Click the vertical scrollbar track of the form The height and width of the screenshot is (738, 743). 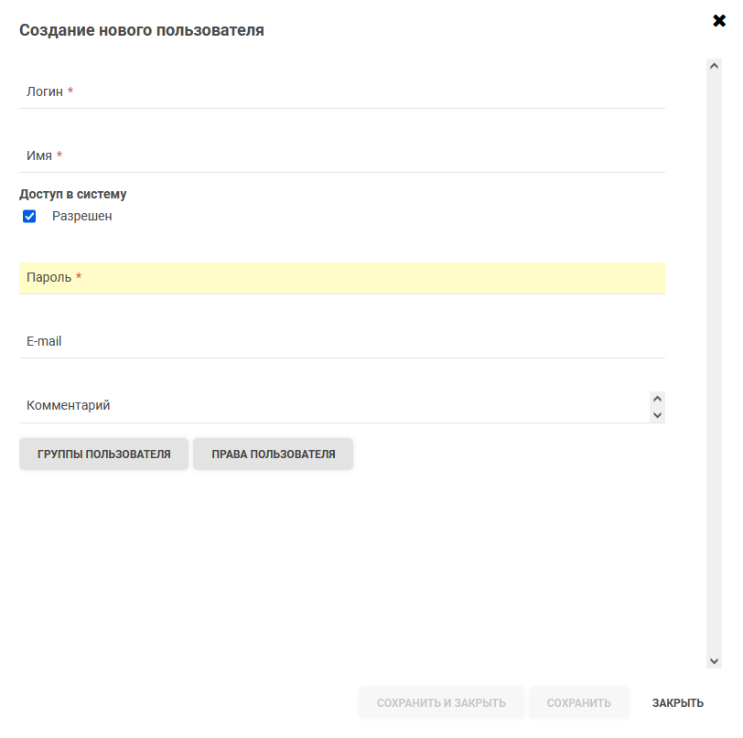[714, 366]
